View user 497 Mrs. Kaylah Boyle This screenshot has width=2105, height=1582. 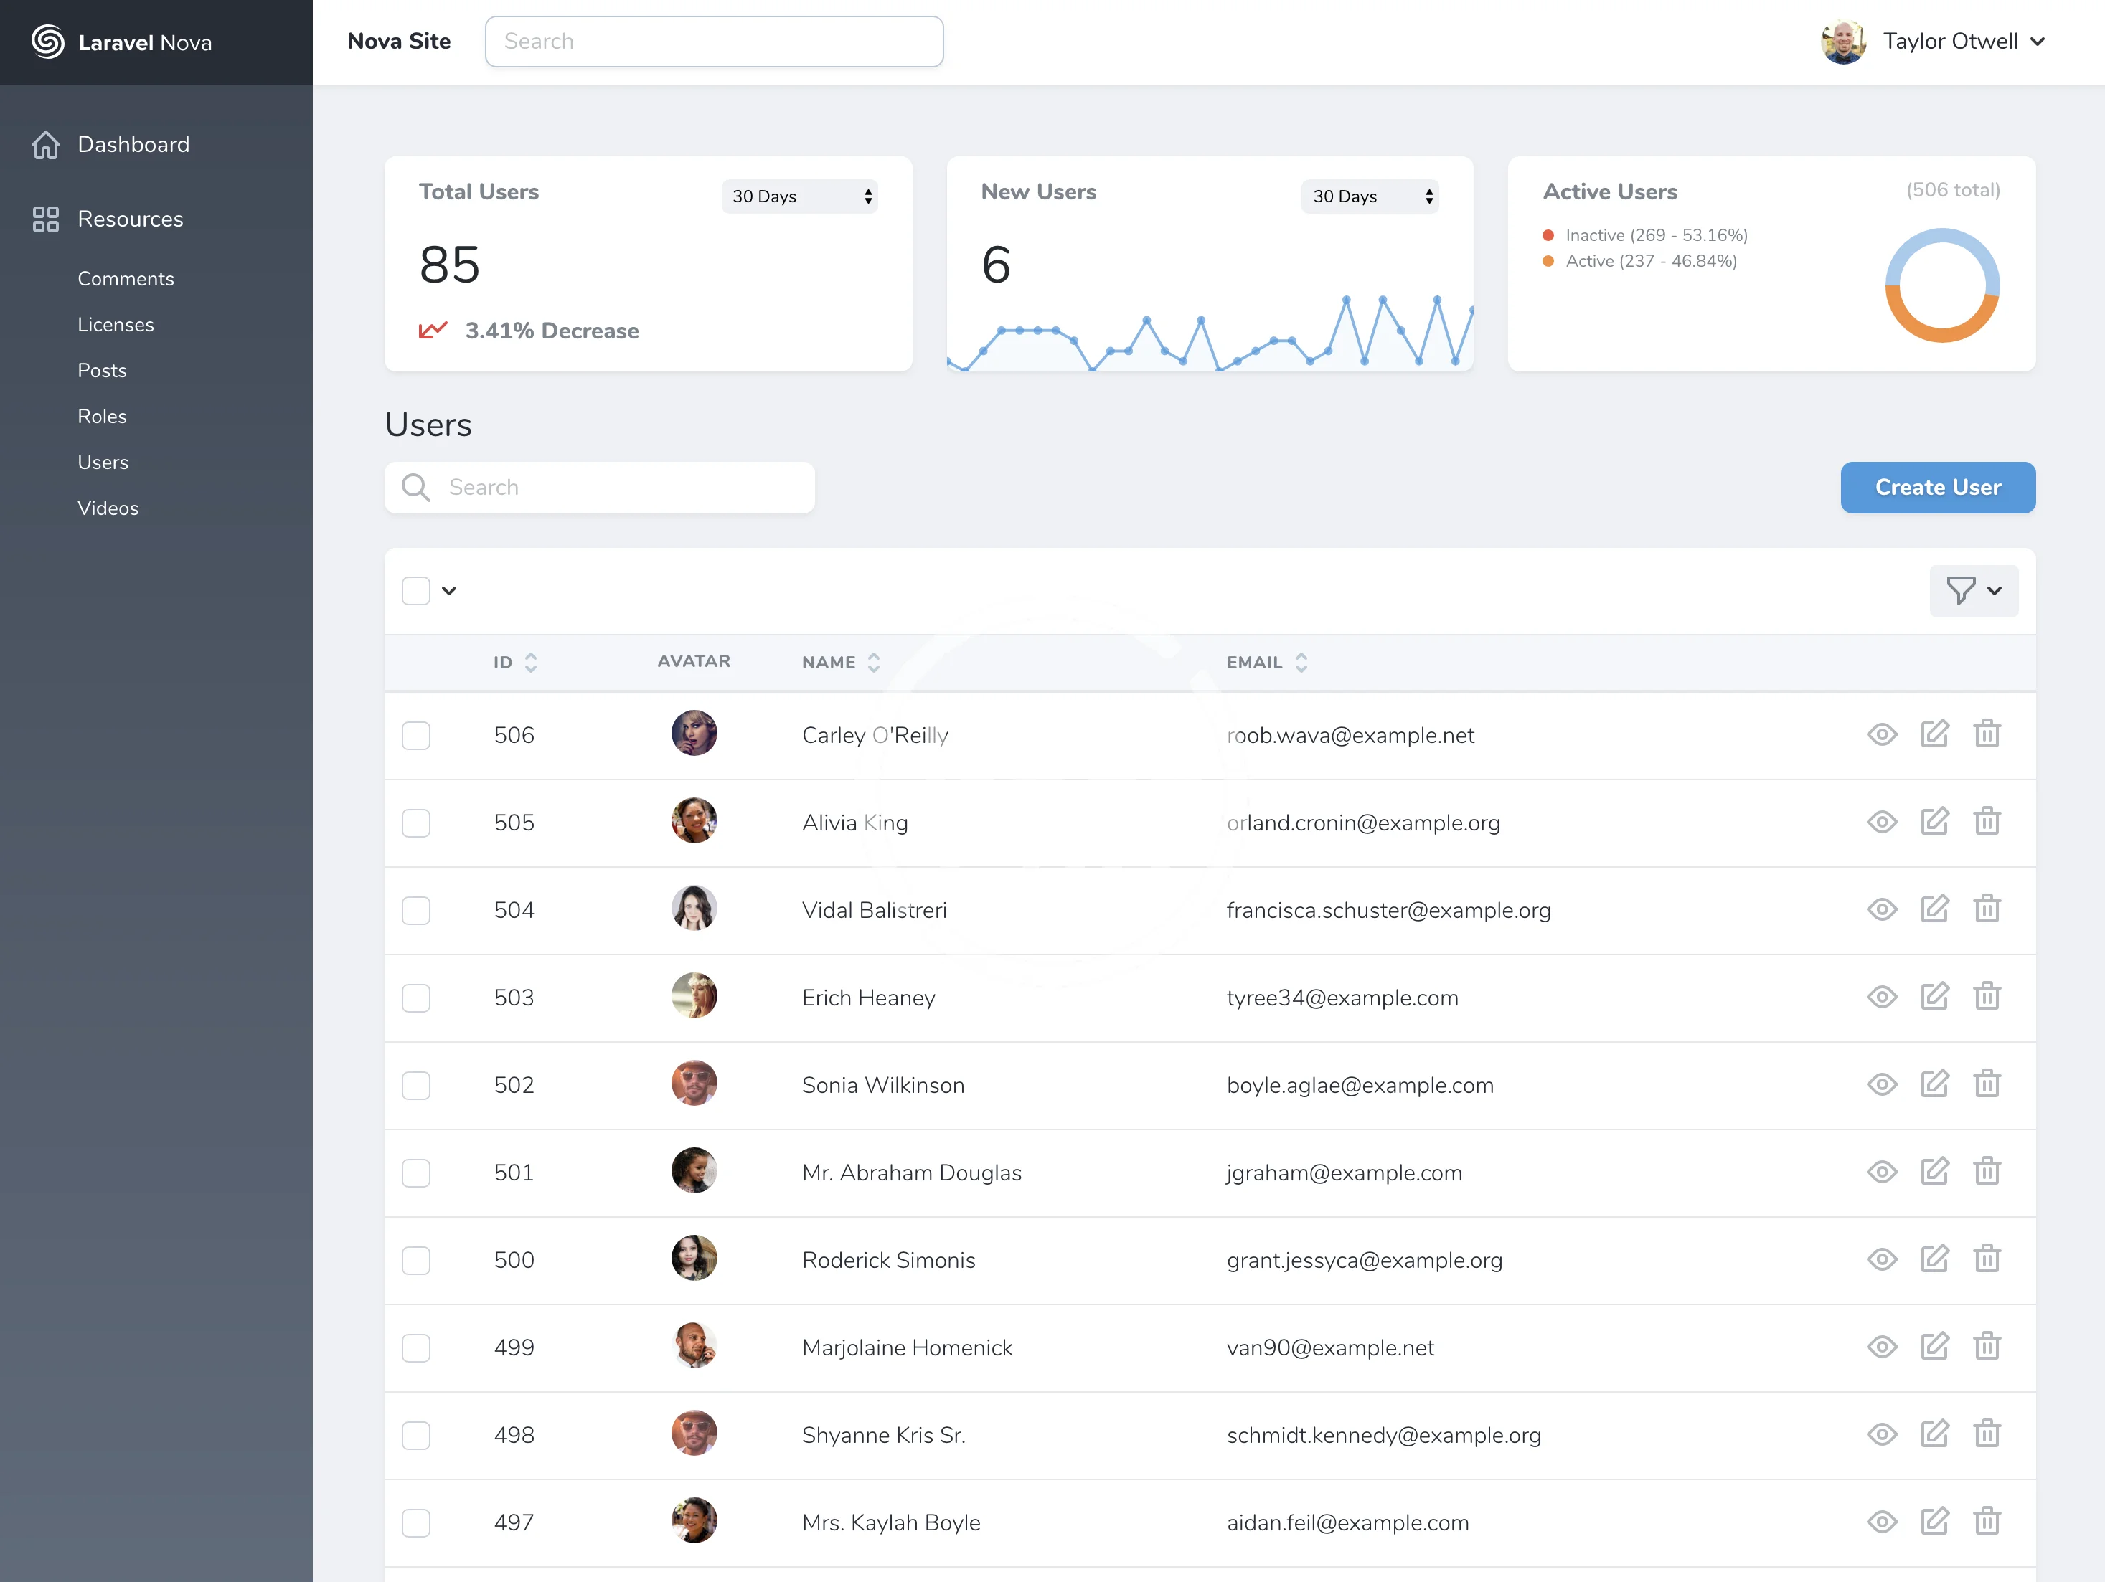[x=1881, y=1522]
